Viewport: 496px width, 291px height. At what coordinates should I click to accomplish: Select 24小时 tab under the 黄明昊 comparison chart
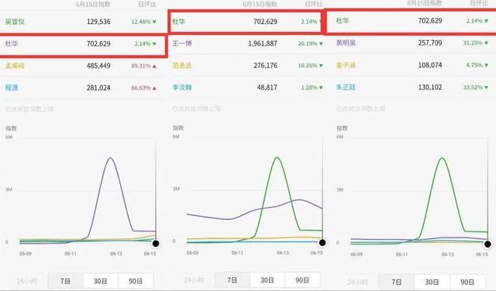(357, 282)
